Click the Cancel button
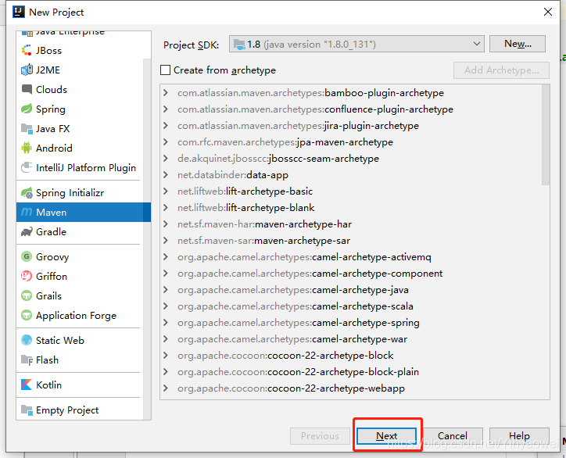Image resolution: width=566 pixels, height=458 pixels. click(453, 436)
